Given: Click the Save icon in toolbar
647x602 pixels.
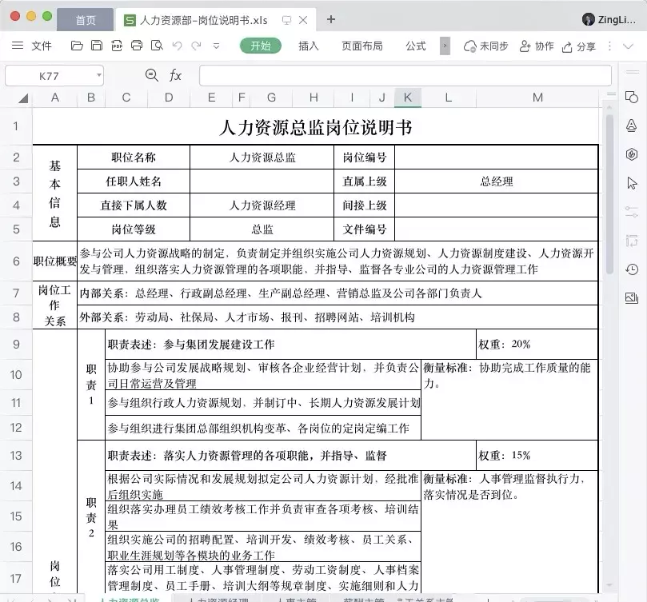Looking at the screenshot, I should pos(97,46).
